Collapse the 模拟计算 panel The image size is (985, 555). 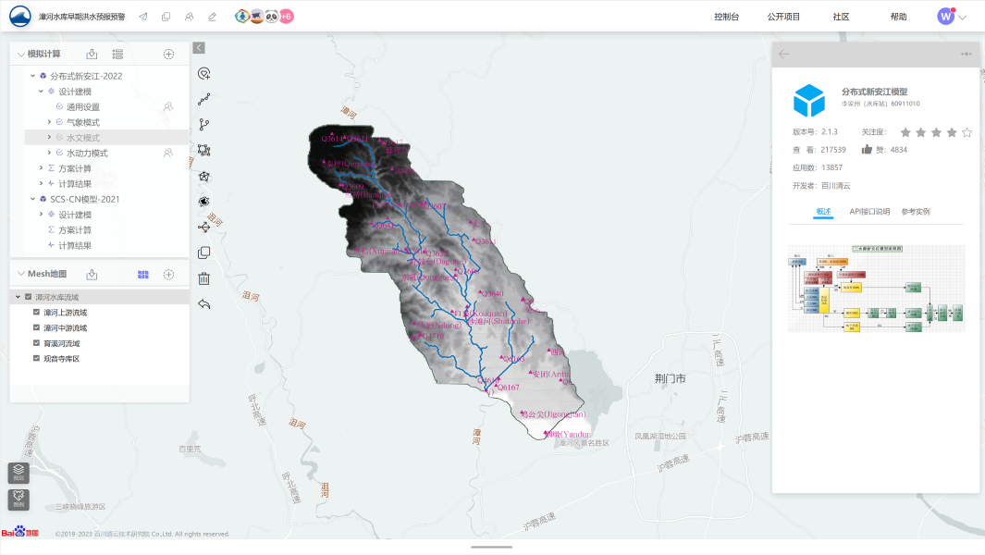coord(20,55)
